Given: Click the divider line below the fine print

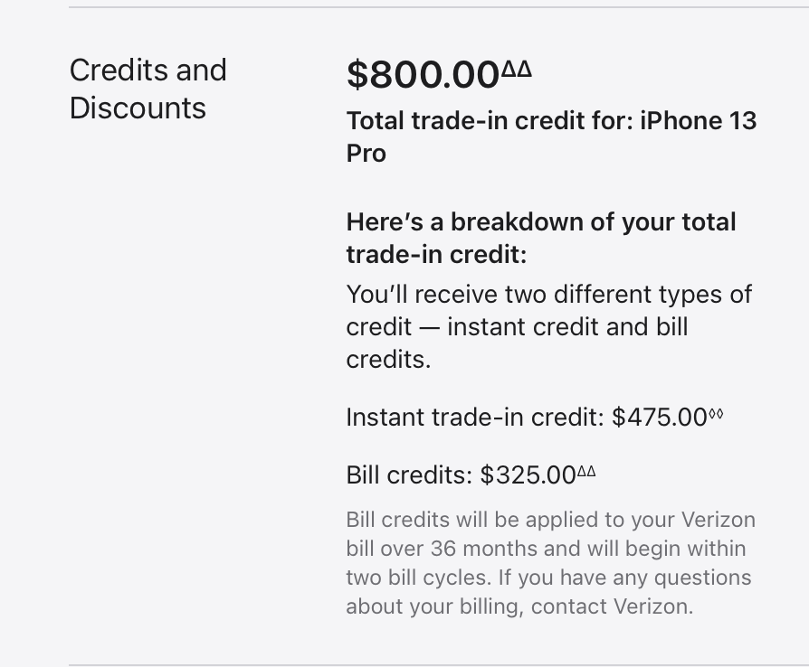Looking at the screenshot, I should pyautogui.click(x=439, y=665).
